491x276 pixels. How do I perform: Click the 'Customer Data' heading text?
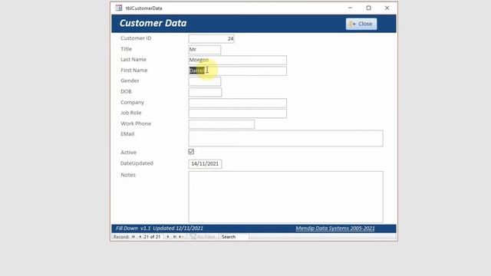153,23
